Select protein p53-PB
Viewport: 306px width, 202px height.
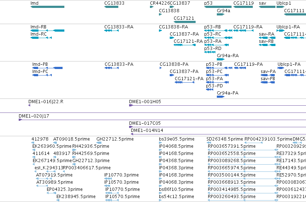coord(219,68)
